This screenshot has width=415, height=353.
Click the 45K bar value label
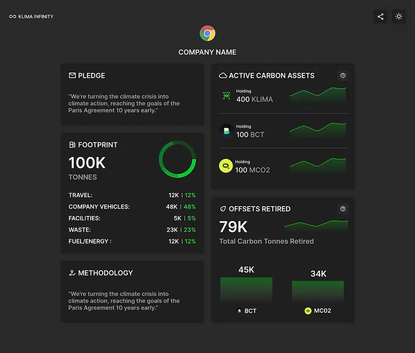tap(246, 270)
